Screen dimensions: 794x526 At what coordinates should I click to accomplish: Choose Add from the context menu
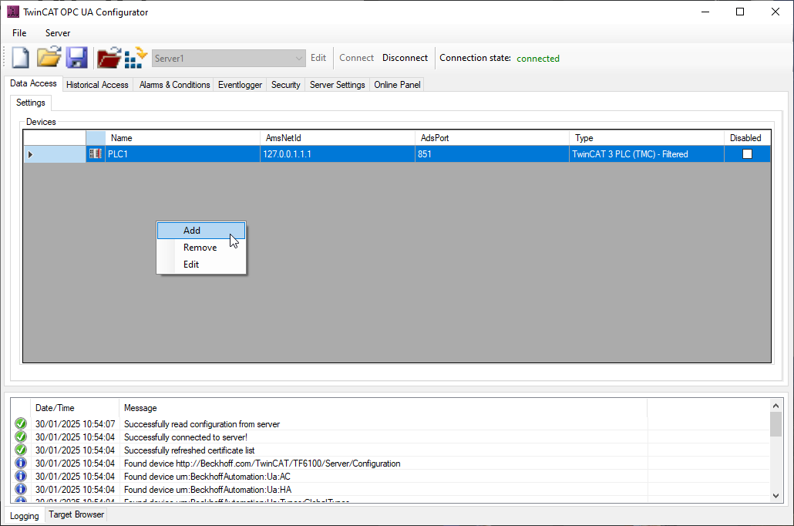[x=192, y=231]
